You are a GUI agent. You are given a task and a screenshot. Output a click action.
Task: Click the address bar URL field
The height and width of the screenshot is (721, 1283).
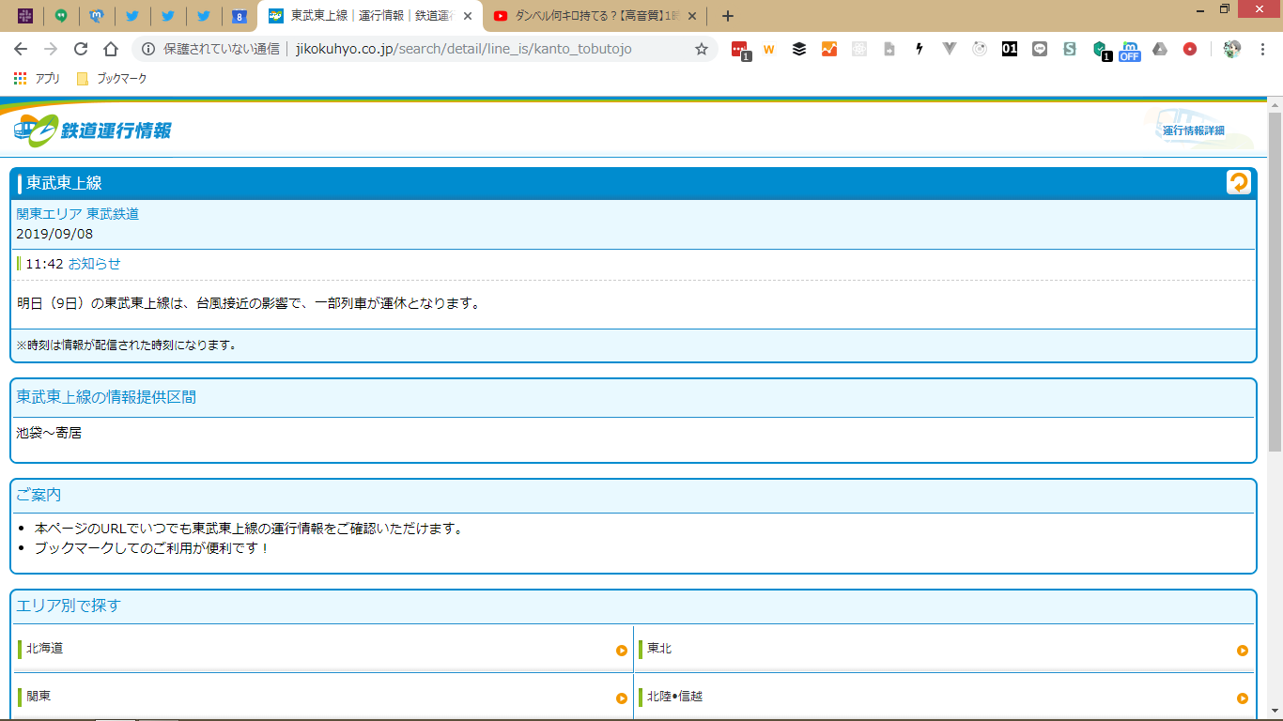click(470, 49)
